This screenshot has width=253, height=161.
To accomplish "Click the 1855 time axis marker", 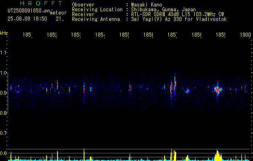I will point(124,35).
